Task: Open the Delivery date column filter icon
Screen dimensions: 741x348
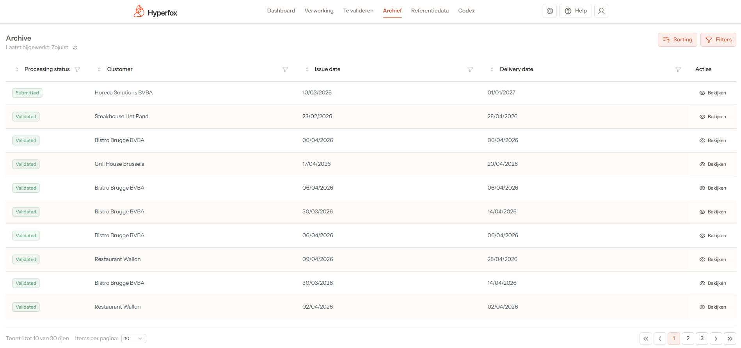Action: point(678,69)
